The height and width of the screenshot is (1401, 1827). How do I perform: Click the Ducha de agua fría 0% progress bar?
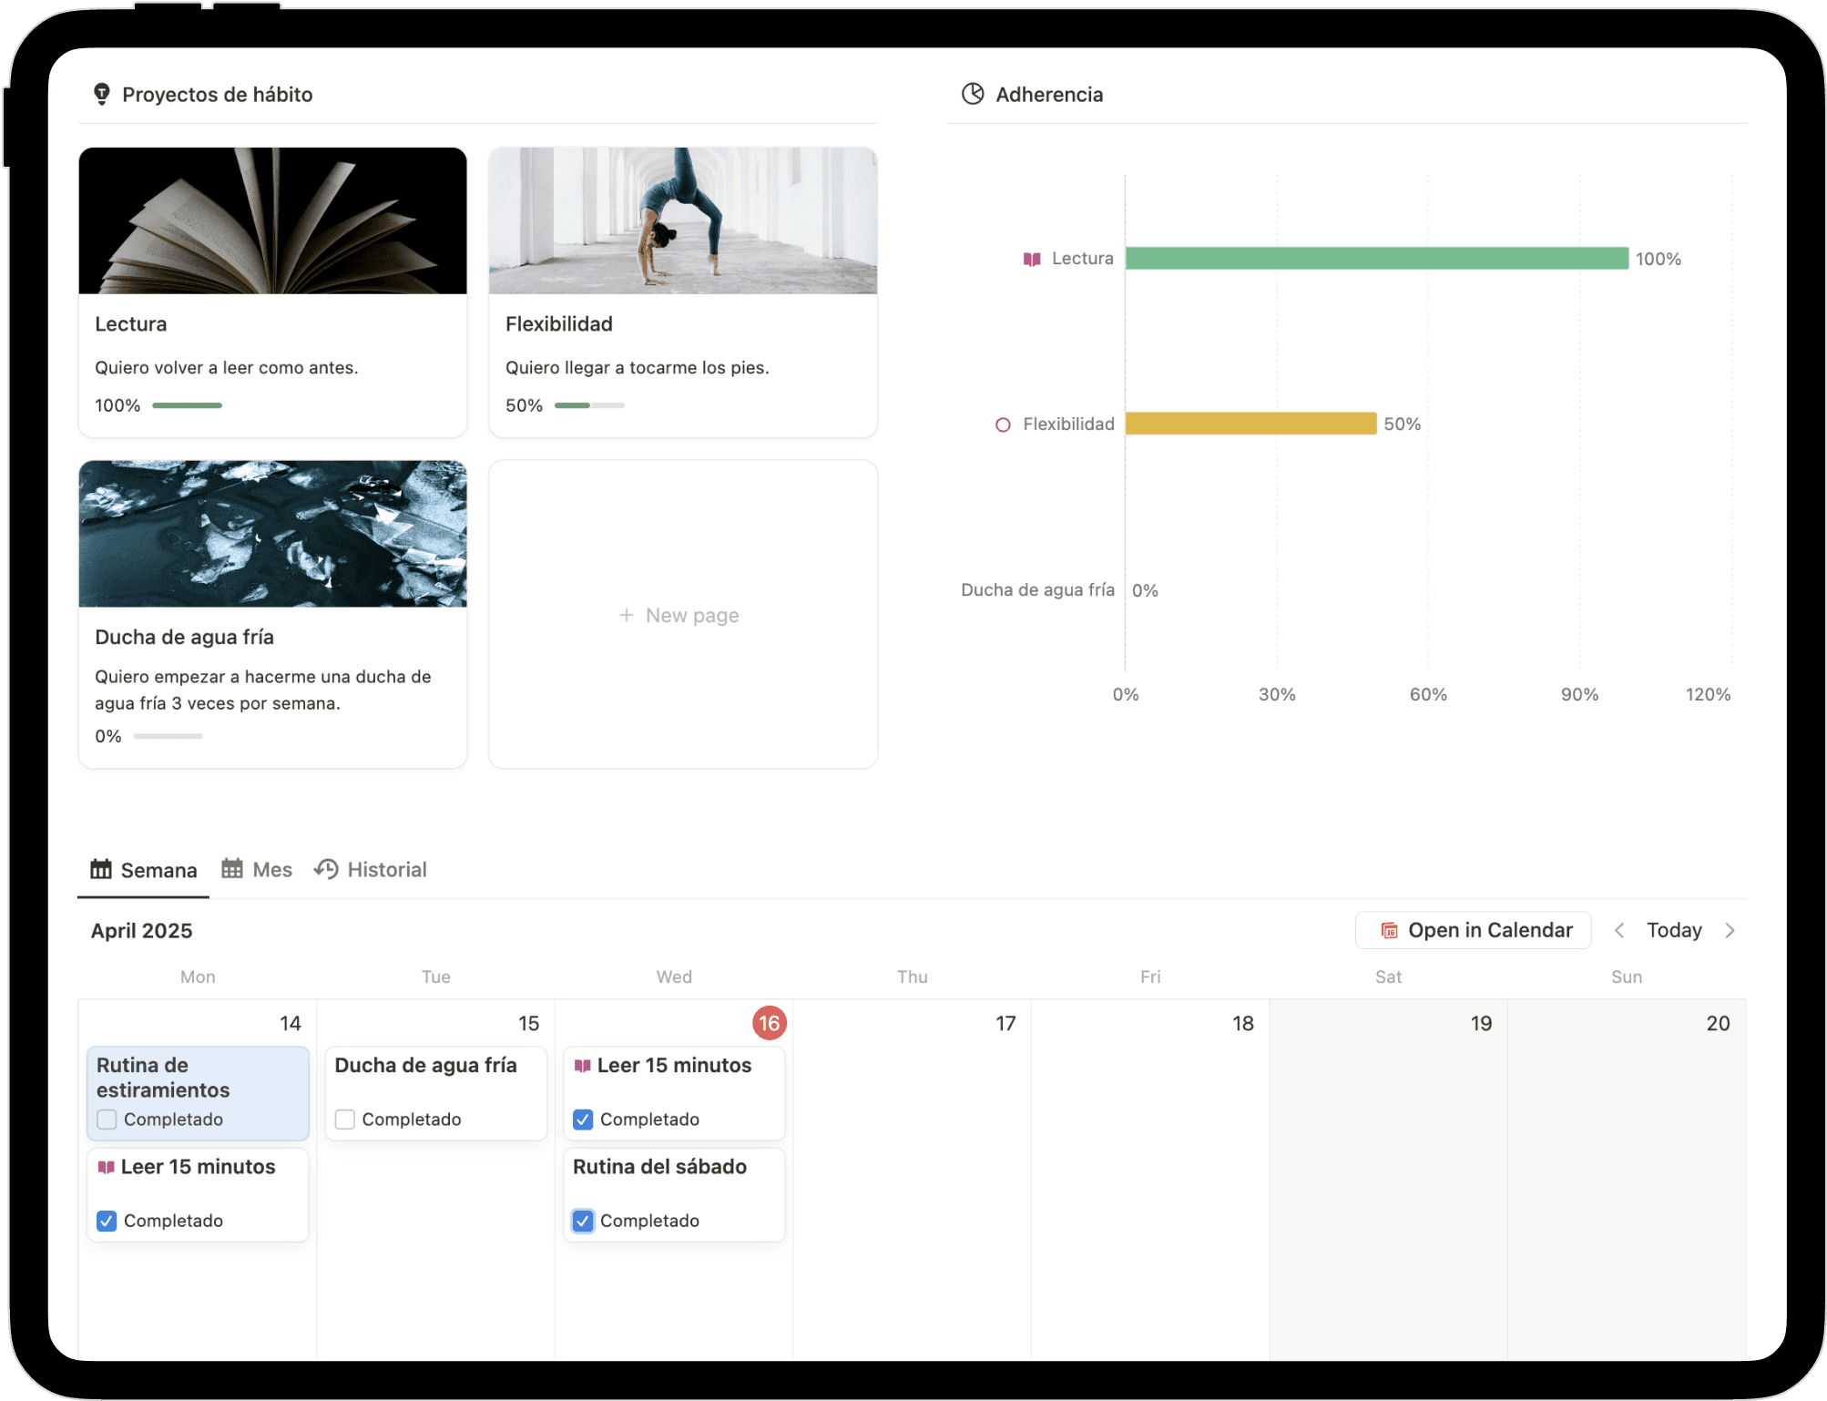[168, 736]
